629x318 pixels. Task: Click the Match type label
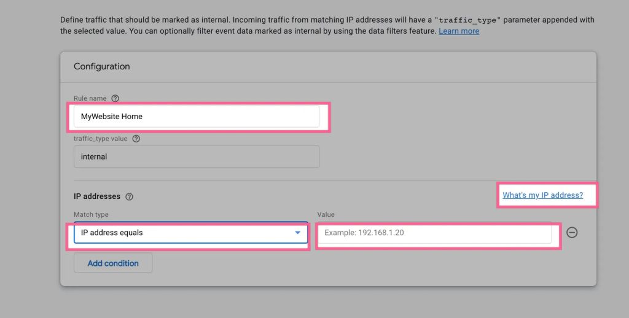[91, 214]
